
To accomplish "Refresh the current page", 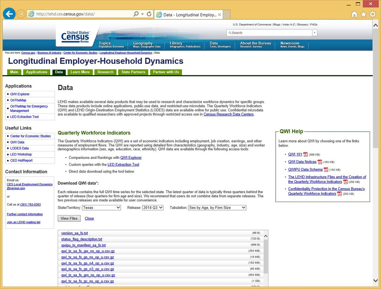I will 149,14.
